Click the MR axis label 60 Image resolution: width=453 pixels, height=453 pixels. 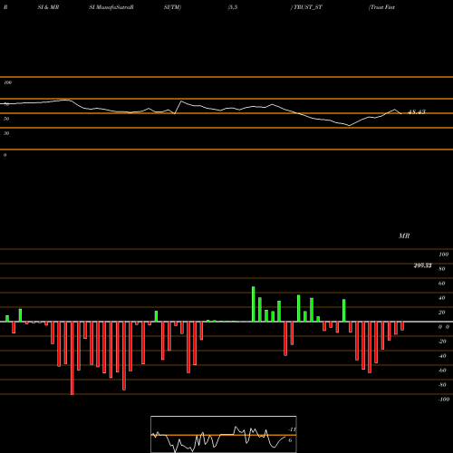(x=442, y=284)
